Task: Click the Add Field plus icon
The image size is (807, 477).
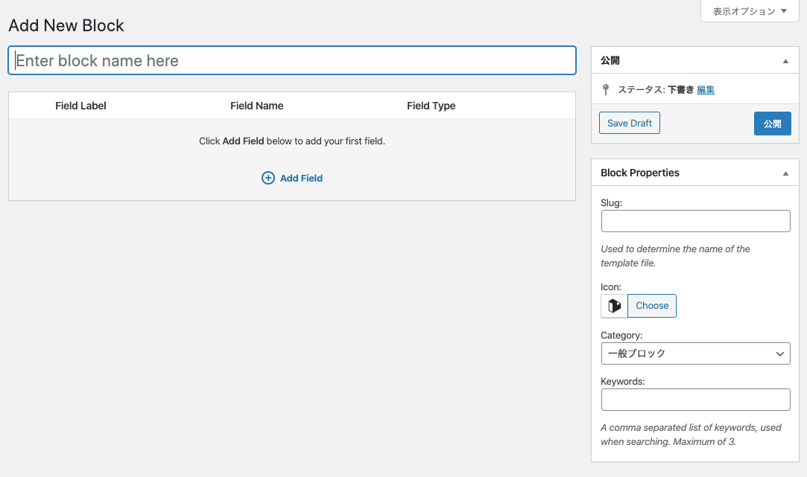Action: click(268, 178)
